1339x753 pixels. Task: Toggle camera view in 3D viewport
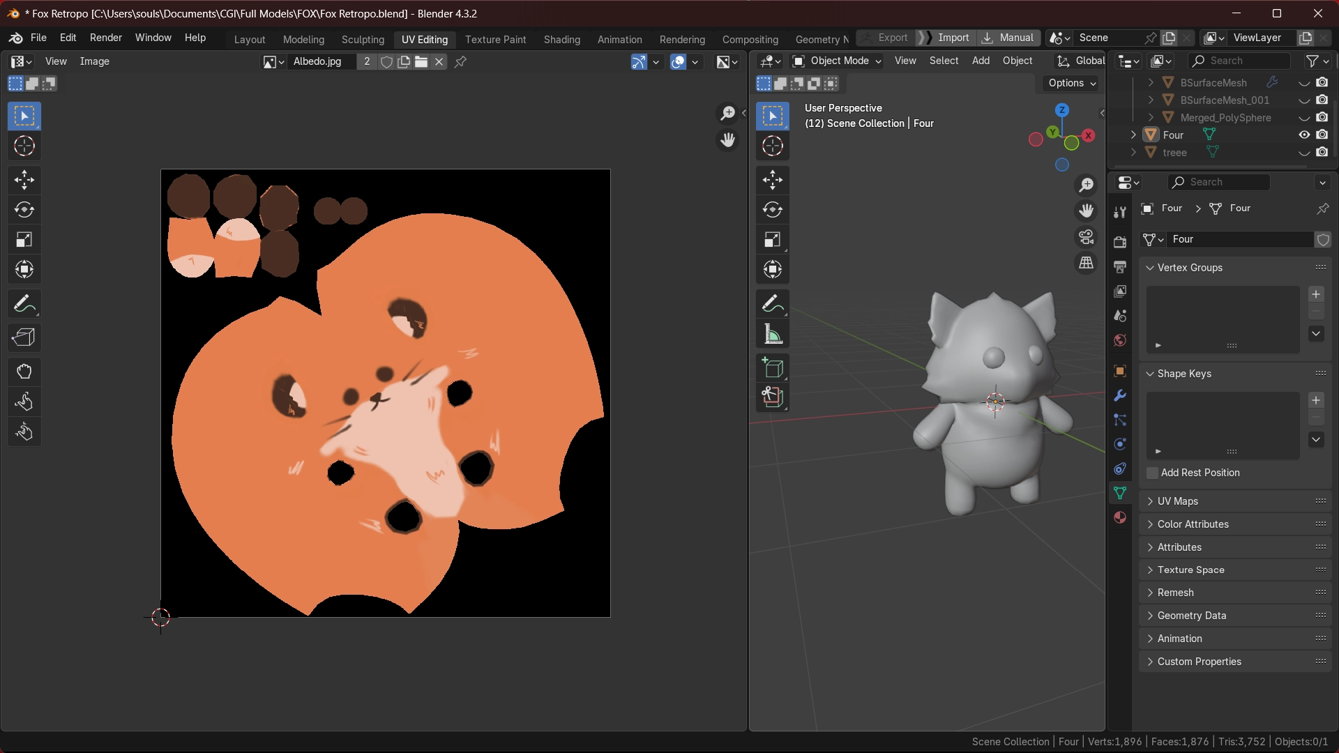(x=1086, y=237)
